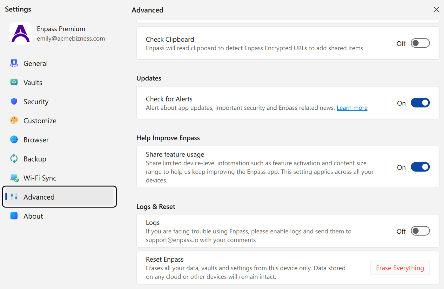Click the On label beside Share feature usage

(401, 168)
